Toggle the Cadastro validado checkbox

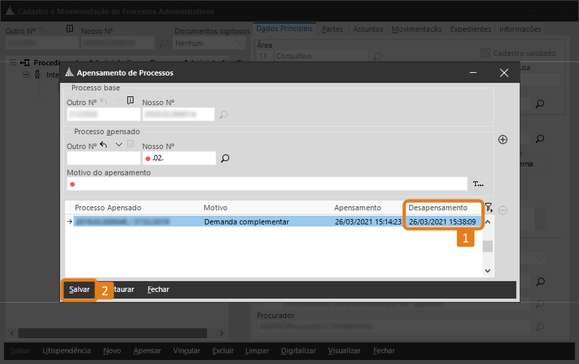tap(486, 53)
